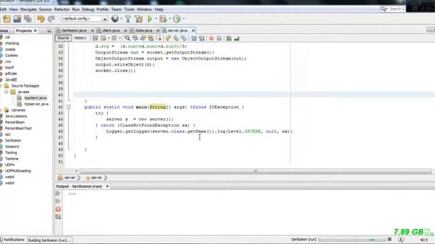Select tcpclient.java in the project tree
This screenshot has width=435, height=244.
pos(35,98)
